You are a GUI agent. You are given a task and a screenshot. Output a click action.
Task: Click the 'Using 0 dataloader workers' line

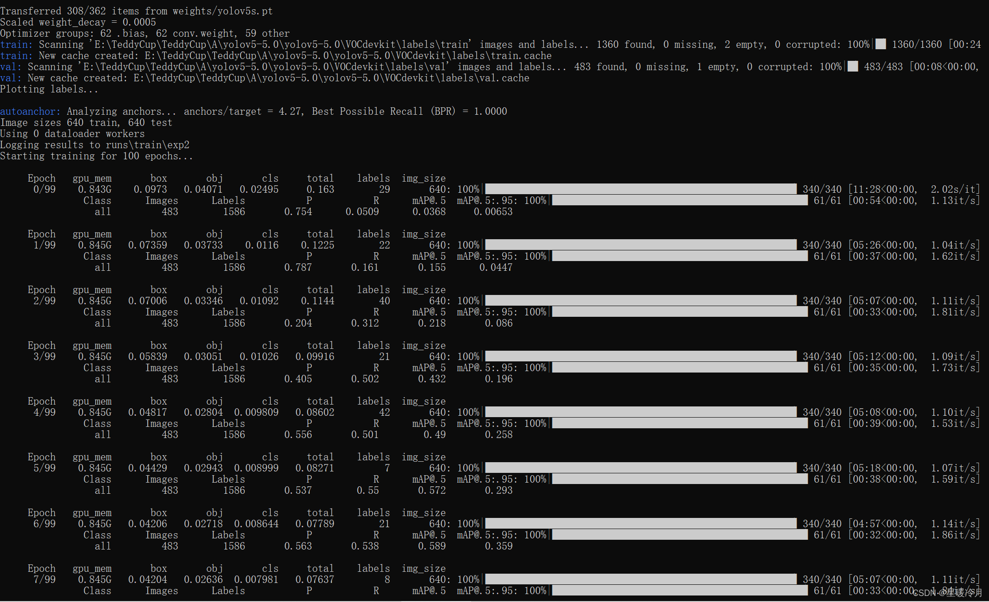pos(72,134)
